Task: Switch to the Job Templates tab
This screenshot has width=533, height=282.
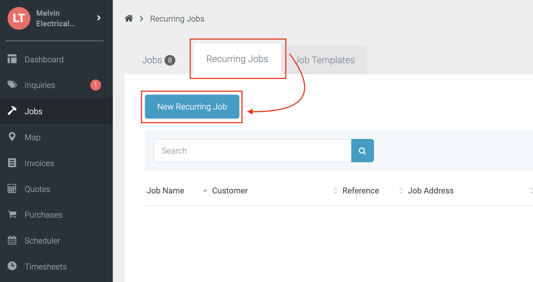Action: 324,60
